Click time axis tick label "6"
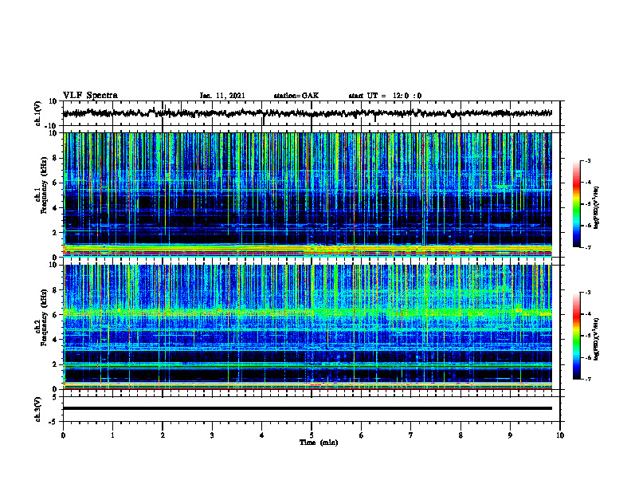 click(x=362, y=435)
